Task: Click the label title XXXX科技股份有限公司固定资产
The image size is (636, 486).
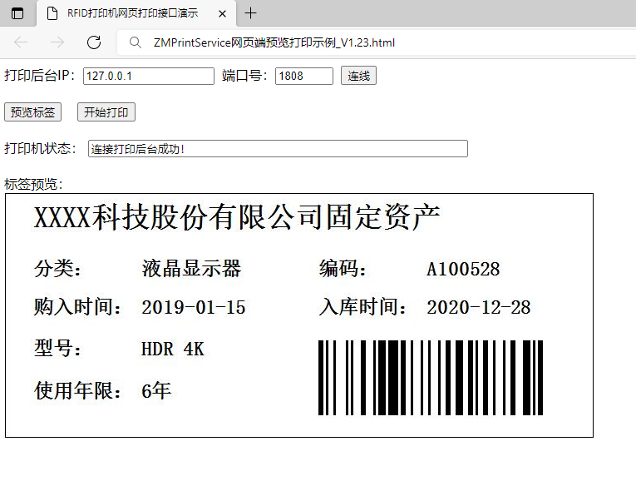Action: pos(237,217)
